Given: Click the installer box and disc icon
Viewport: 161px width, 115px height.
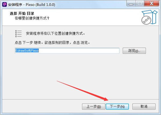Looking at the screenshot, I should pos(149,17).
